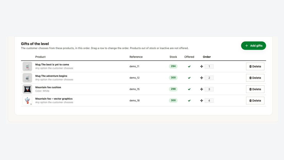
Task: Click the offered checkmark for demo_11
Action: (189, 66)
